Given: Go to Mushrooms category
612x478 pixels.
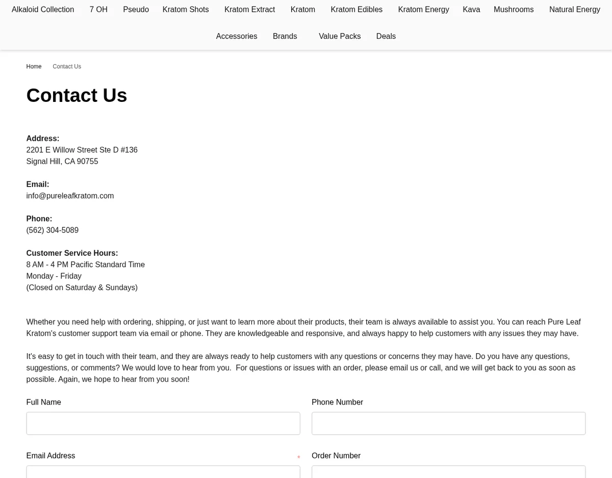Looking at the screenshot, I should click(514, 9).
